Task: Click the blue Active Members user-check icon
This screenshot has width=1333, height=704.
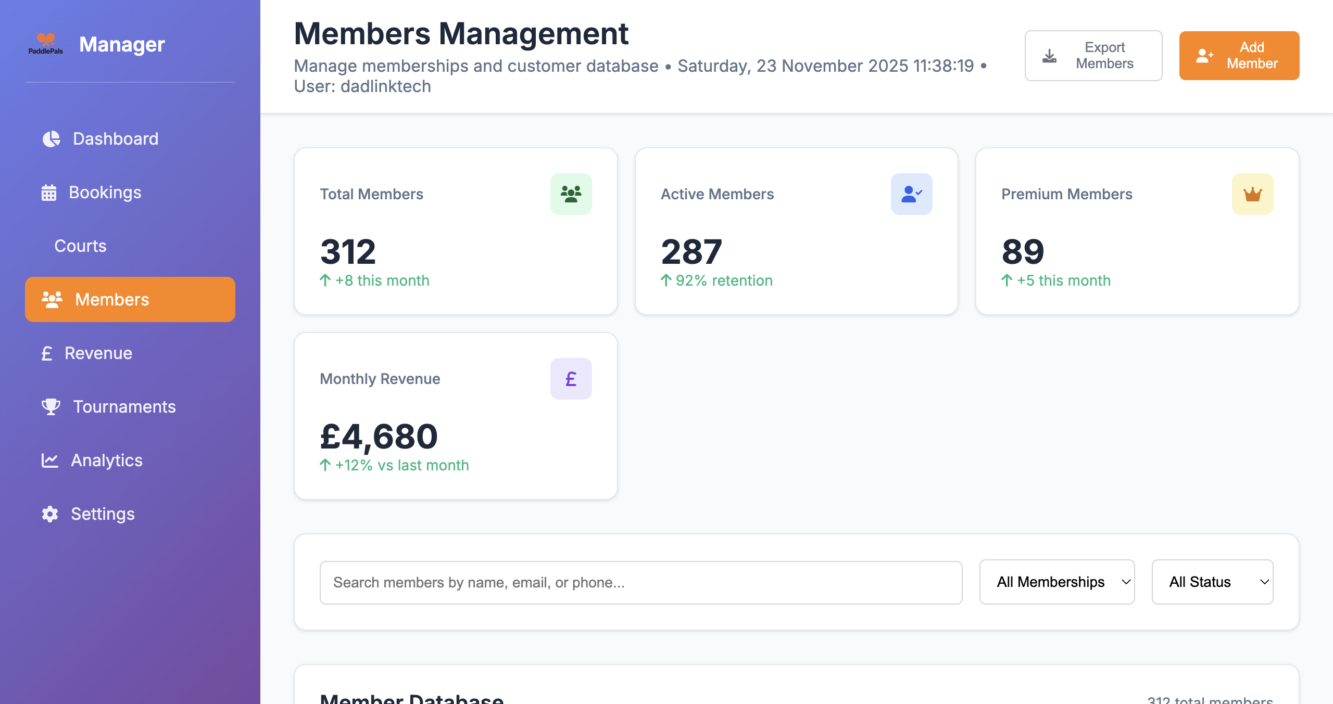Action: tap(912, 194)
